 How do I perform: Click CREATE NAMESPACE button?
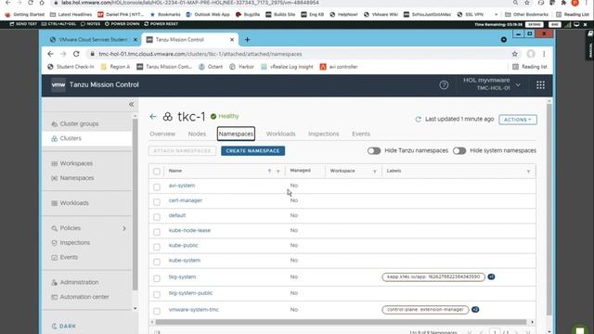click(x=253, y=150)
